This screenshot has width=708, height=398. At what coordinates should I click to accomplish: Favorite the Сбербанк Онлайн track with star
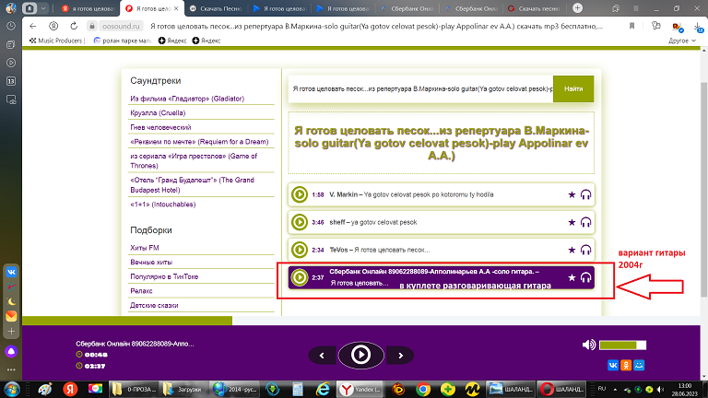point(572,277)
